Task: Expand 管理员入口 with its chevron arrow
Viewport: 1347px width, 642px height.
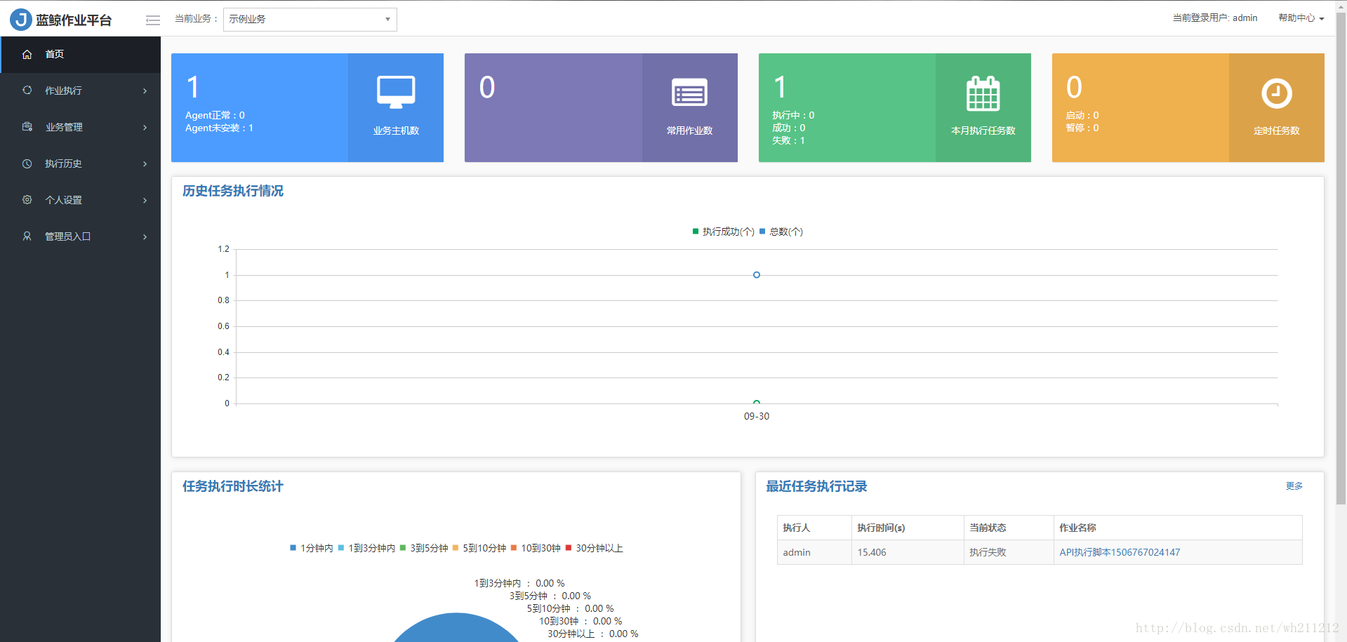Action: [x=145, y=237]
